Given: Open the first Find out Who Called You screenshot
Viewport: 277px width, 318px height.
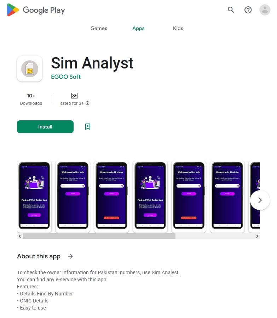Looking at the screenshot, I should 34,196.
